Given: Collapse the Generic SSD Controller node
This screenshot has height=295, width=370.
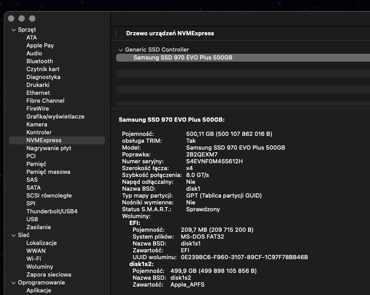Looking at the screenshot, I should point(120,50).
